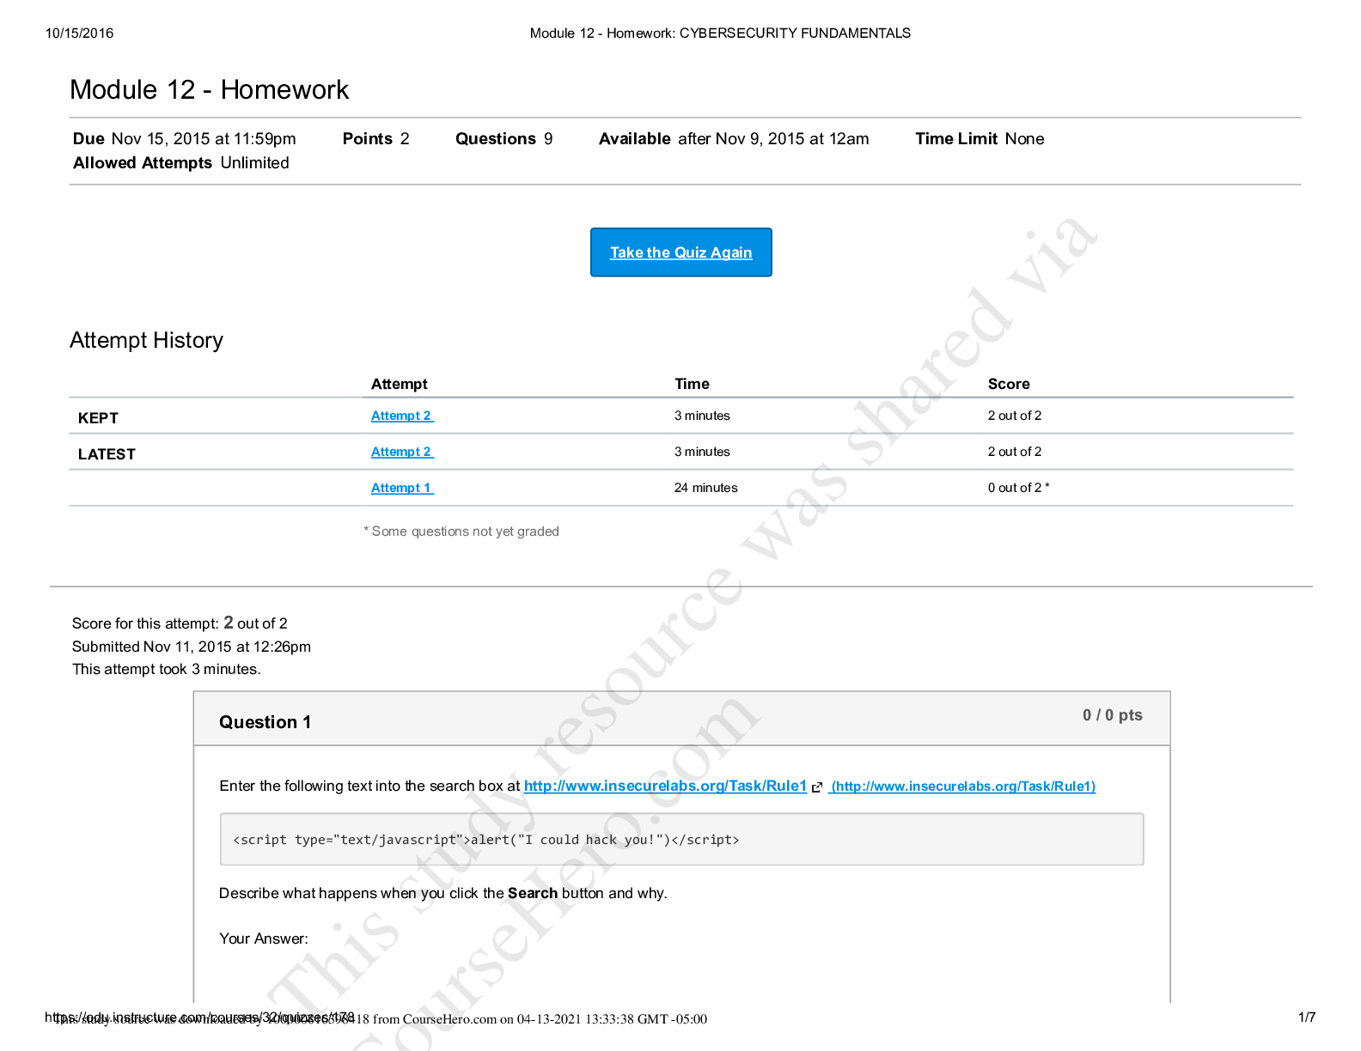The width and height of the screenshot is (1361, 1051).
Task: Click the 'Some questions not yet graded' note
Action: 461,532
